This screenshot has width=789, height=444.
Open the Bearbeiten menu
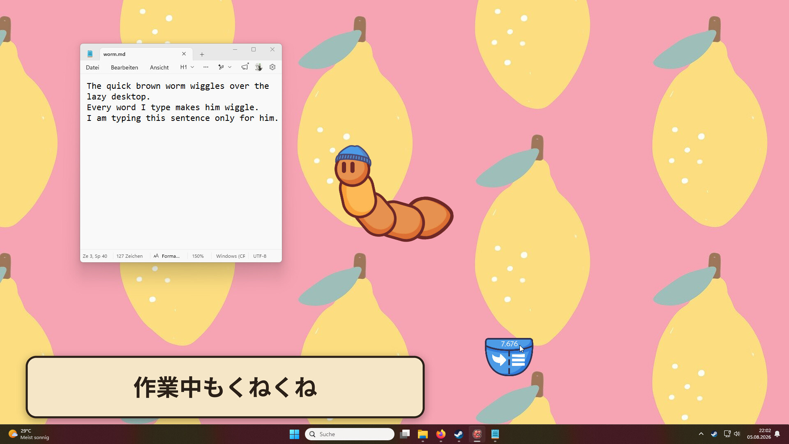tap(125, 67)
